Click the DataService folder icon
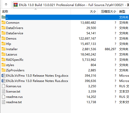The width and height of the screenshot is (129, 113). coord(4,33)
